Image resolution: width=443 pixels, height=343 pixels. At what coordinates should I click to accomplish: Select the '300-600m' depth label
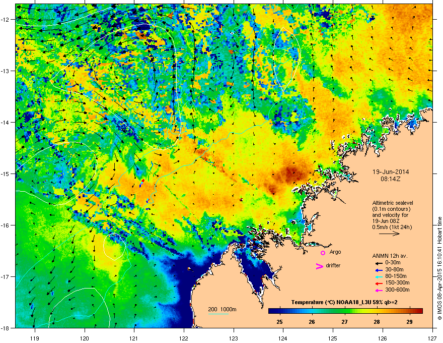397,290
